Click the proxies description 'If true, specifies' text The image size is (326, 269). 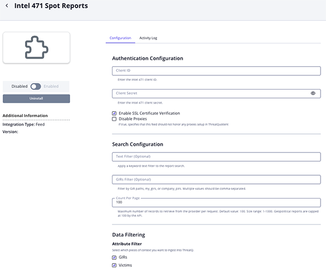point(173,125)
